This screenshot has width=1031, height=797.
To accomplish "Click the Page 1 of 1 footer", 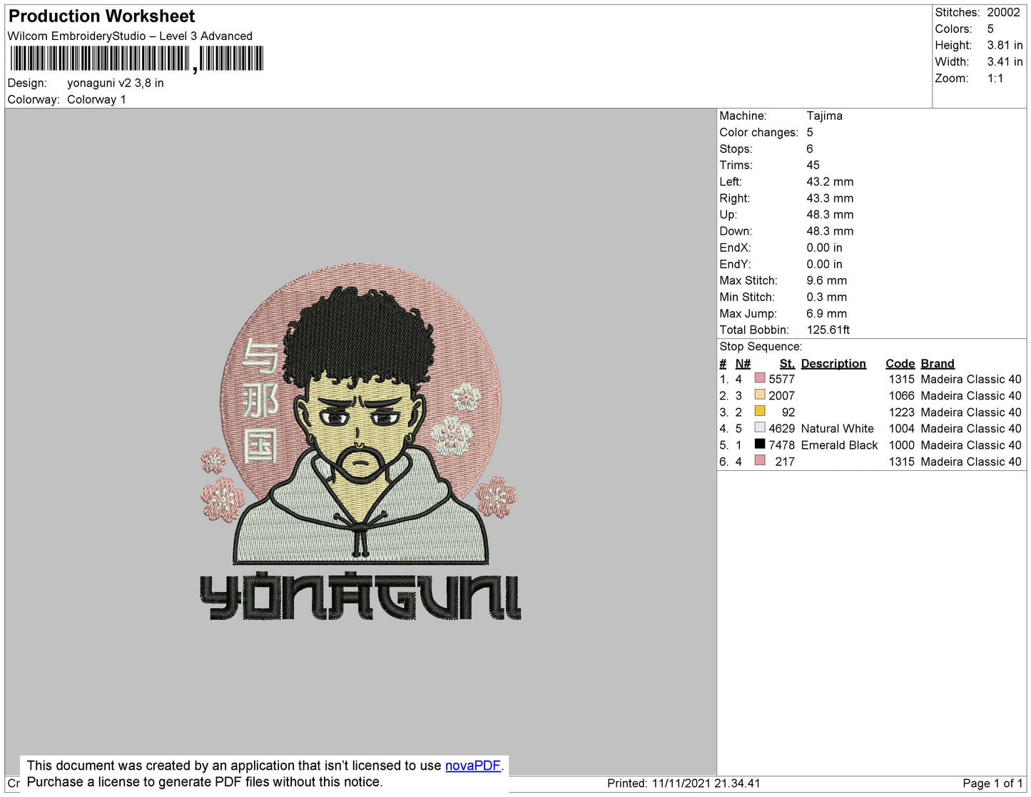I will coord(992,783).
